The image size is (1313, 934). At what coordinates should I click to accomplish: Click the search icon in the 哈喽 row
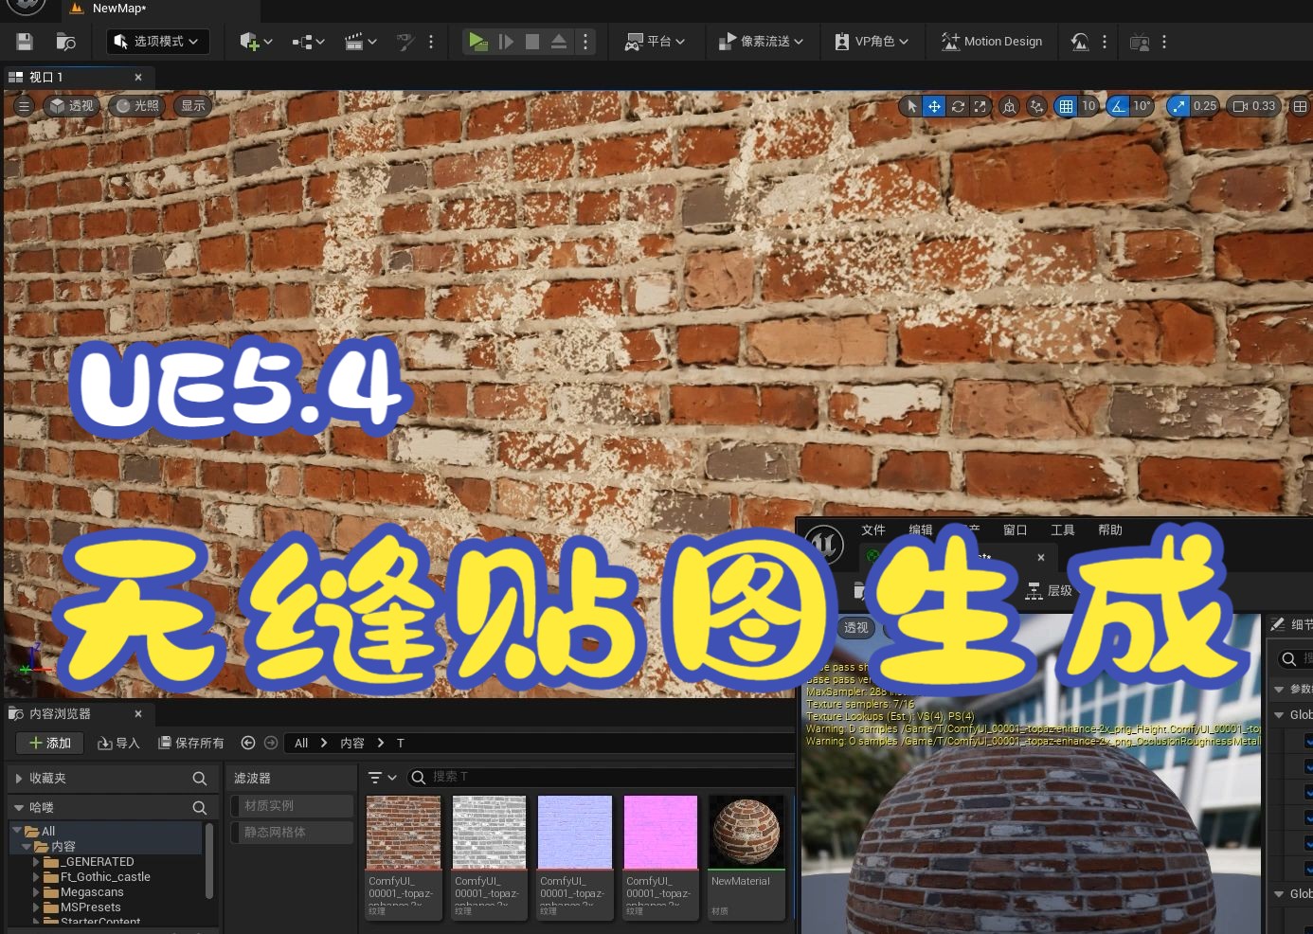tap(199, 808)
